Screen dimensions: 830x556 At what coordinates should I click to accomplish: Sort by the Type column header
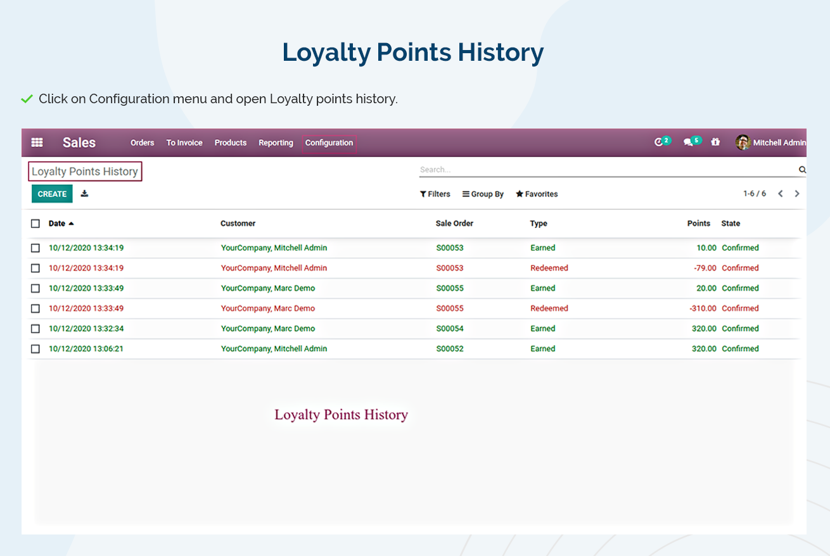coord(539,224)
